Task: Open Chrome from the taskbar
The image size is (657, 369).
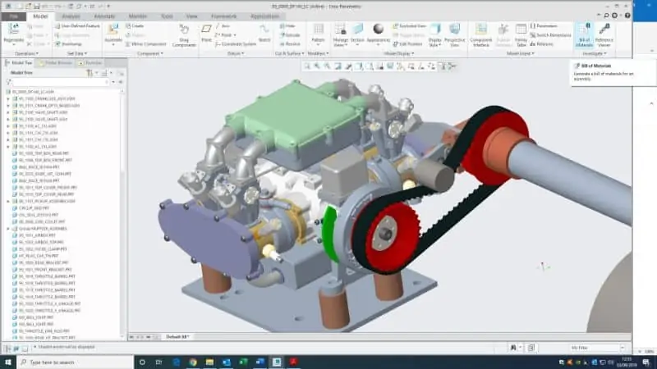Action: (x=193, y=362)
